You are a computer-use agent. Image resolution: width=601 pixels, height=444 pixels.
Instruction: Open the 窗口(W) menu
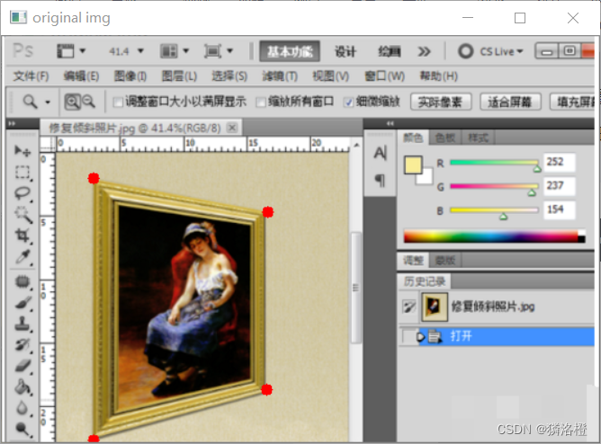384,76
